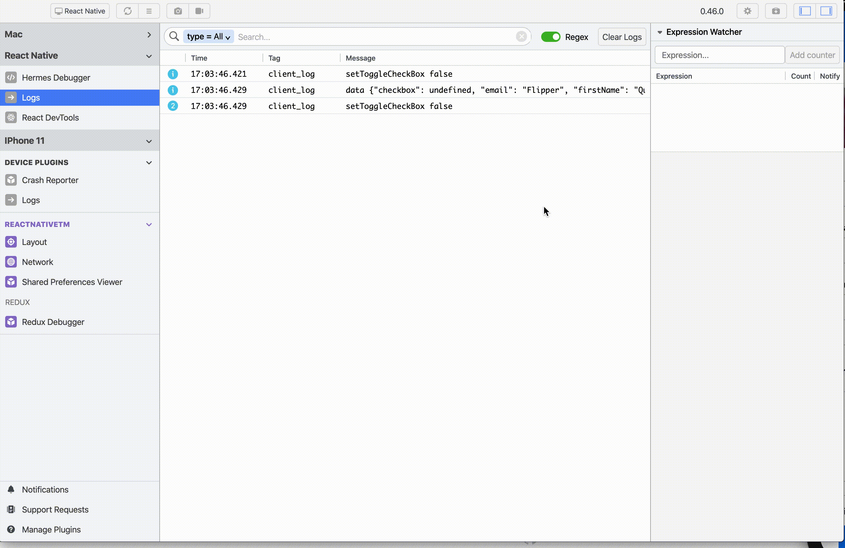Click info icon of the data log row
This screenshot has width=845, height=548.
173,90
